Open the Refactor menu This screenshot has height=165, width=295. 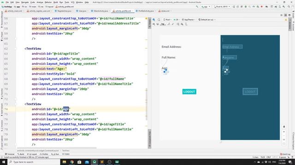tap(48, 2)
